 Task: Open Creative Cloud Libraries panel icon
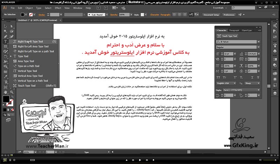[x=275, y=74]
